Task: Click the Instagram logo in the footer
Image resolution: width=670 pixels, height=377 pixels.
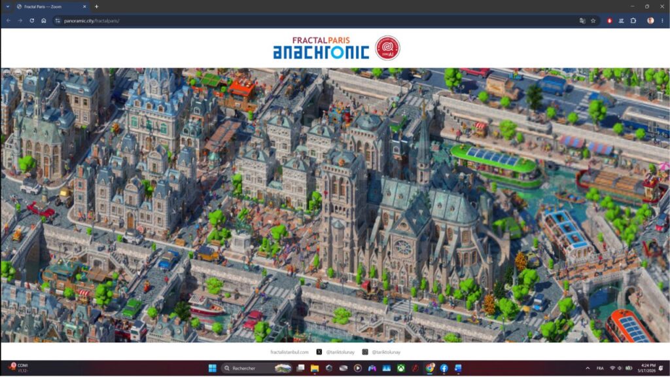Action: point(365,351)
